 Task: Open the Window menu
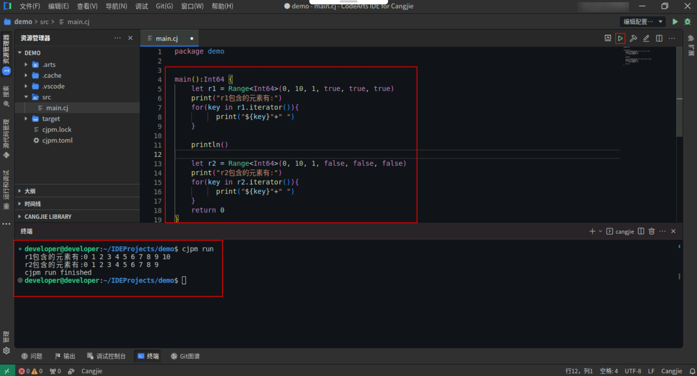click(192, 6)
